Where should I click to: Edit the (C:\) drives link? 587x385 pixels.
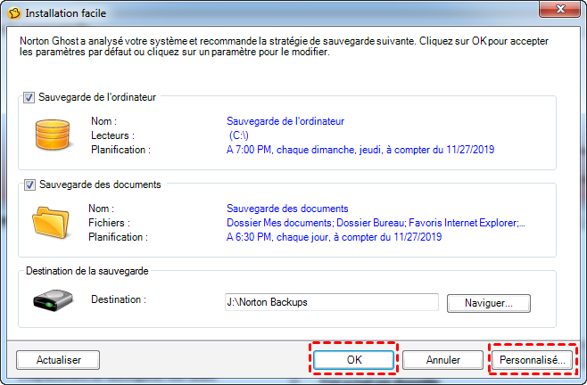(238, 135)
